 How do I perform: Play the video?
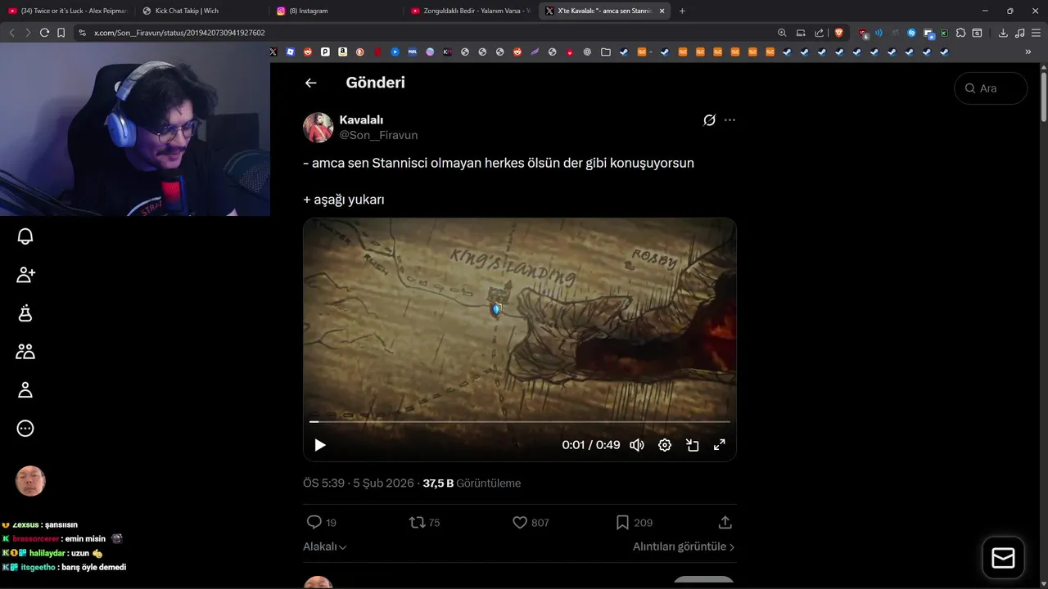(320, 445)
